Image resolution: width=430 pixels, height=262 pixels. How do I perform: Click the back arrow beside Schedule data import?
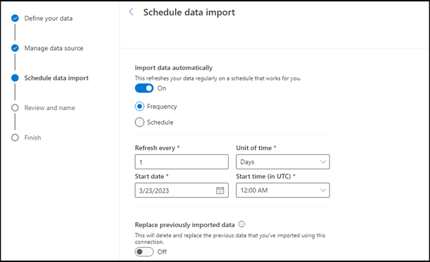pos(131,12)
